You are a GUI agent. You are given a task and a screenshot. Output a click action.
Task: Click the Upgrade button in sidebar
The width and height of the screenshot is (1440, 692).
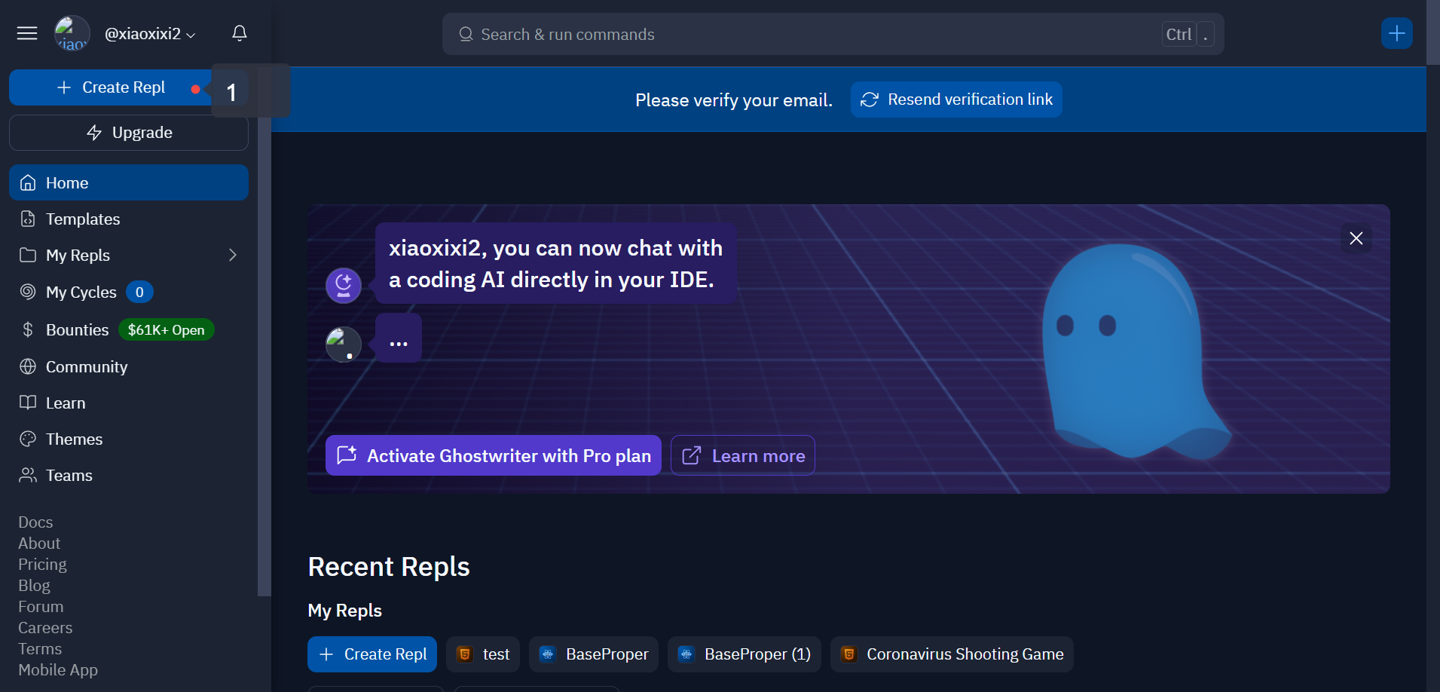129,133
